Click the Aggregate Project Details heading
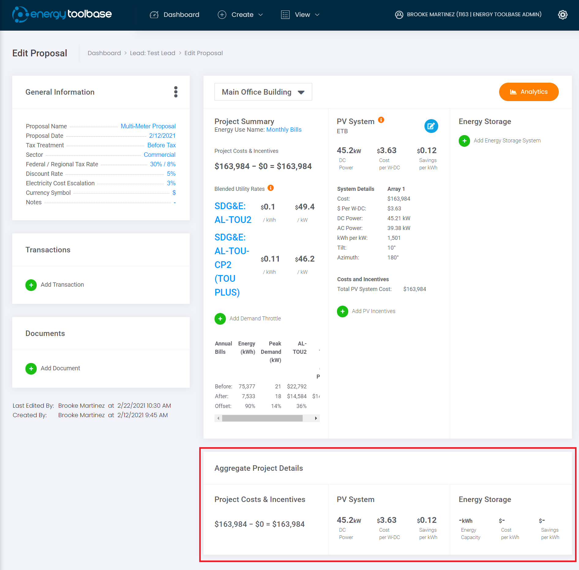The width and height of the screenshot is (579, 570). click(x=259, y=468)
